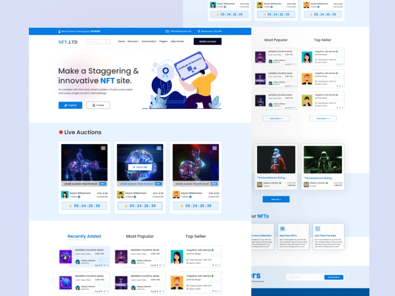
Task: Click the NFT.LTD logo
Action: (x=68, y=42)
